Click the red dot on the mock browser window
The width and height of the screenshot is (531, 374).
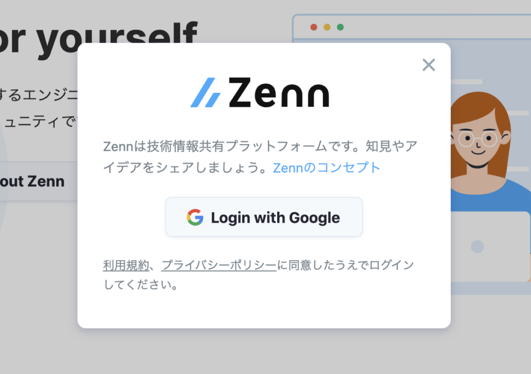[315, 25]
